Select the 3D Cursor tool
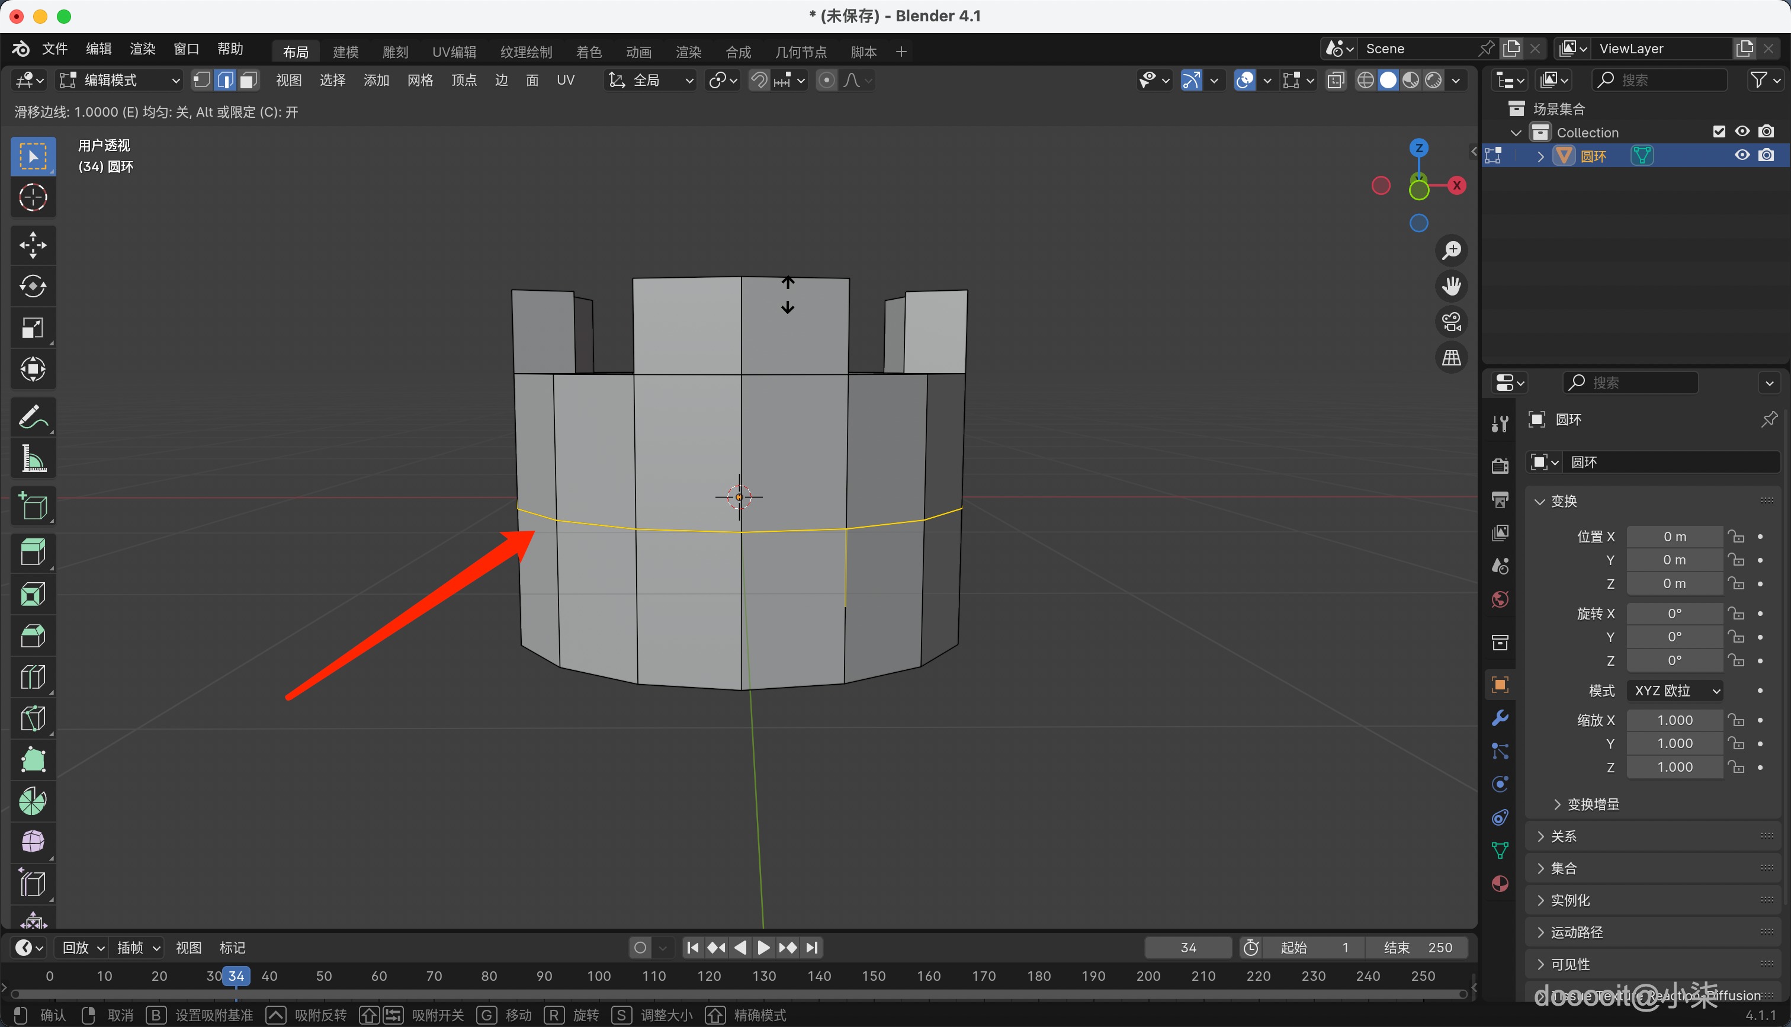The height and width of the screenshot is (1027, 1791). point(33,197)
